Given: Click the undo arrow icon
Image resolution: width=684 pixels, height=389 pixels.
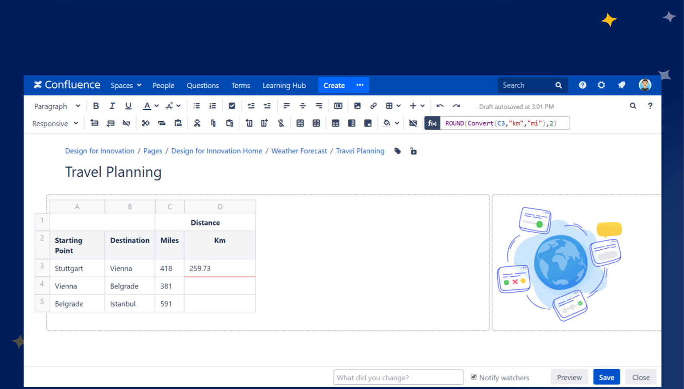Looking at the screenshot, I should click(x=440, y=106).
